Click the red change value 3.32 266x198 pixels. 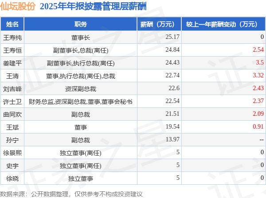coord(258,76)
